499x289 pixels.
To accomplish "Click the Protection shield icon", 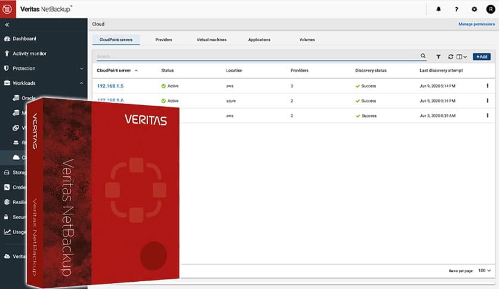I will [7, 68].
